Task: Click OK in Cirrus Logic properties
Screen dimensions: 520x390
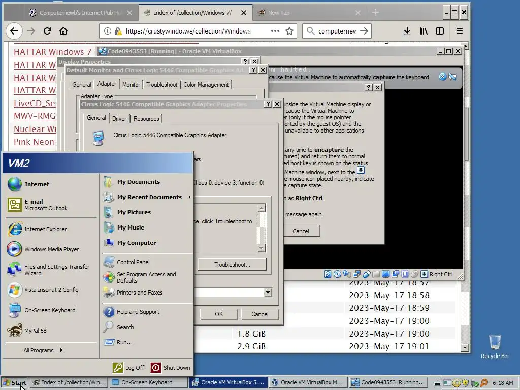Action: tap(219, 314)
